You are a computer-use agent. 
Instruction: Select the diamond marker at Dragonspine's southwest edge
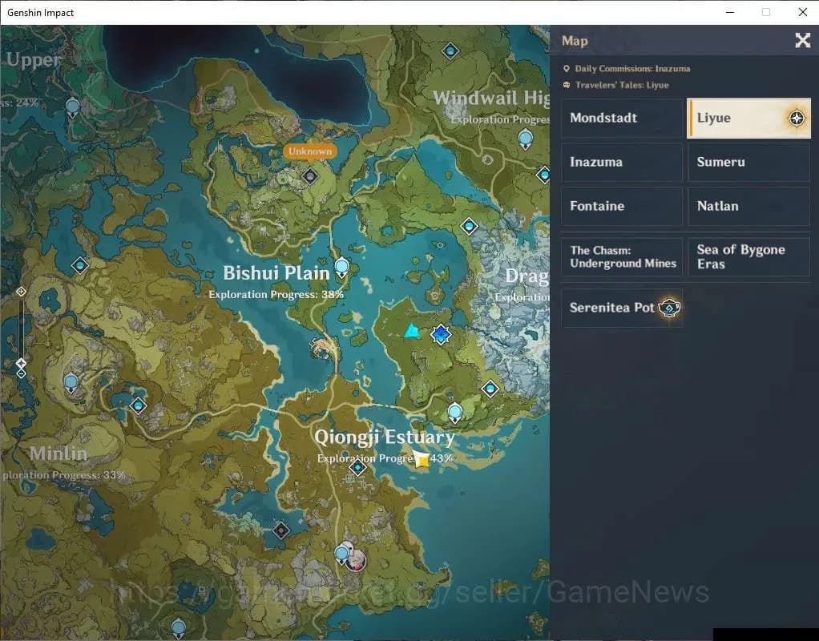tap(490, 389)
